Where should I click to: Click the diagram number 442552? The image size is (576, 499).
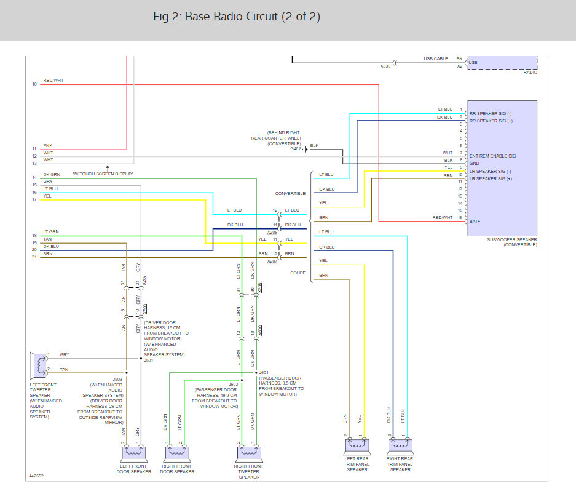tap(36, 476)
